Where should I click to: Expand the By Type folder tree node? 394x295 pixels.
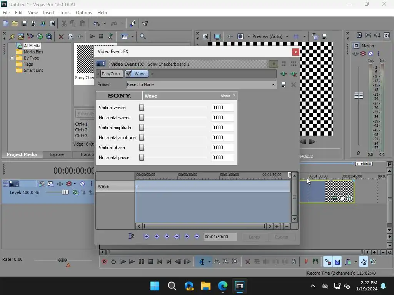(12, 58)
